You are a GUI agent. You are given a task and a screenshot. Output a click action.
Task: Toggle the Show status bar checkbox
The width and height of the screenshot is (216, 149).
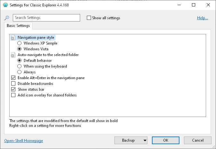click(x=13, y=89)
